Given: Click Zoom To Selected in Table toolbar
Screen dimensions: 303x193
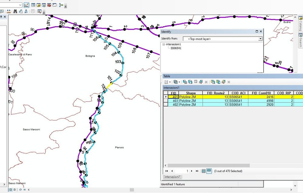Looking at the screenshot, I should [x=201, y=82].
